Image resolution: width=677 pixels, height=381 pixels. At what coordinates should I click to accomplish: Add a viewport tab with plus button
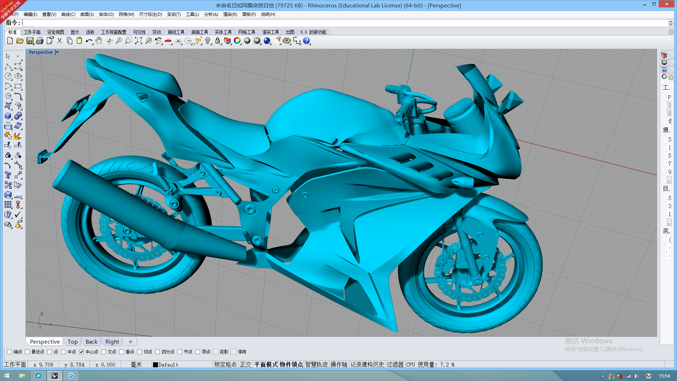[131, 341]
